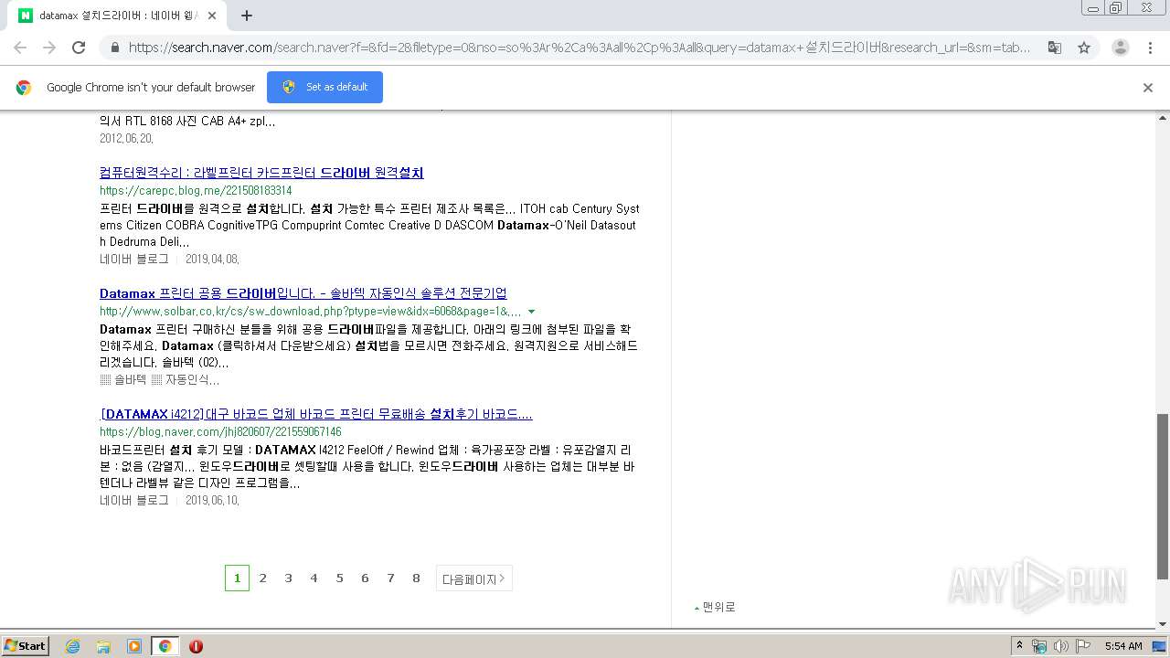
Task: Click the blog.naver.com/jhj820607 URL
Action: [220, 431]
